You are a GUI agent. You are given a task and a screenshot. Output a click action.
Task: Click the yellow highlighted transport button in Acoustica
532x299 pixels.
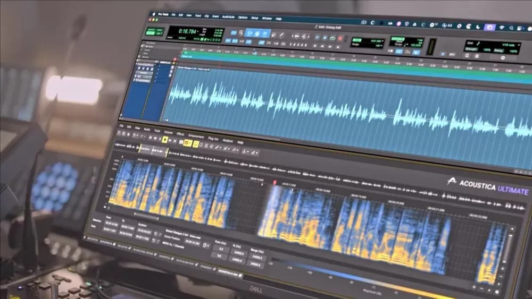pyautogui.click(x=165, y=140)
